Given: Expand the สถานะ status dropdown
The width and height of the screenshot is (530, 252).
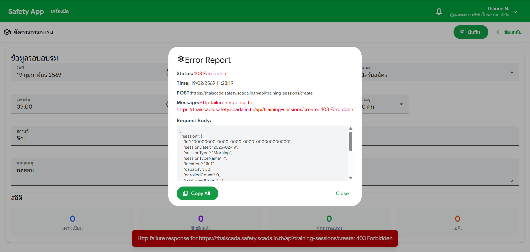Looking at the screenshot, I should [x=512, y=72].
